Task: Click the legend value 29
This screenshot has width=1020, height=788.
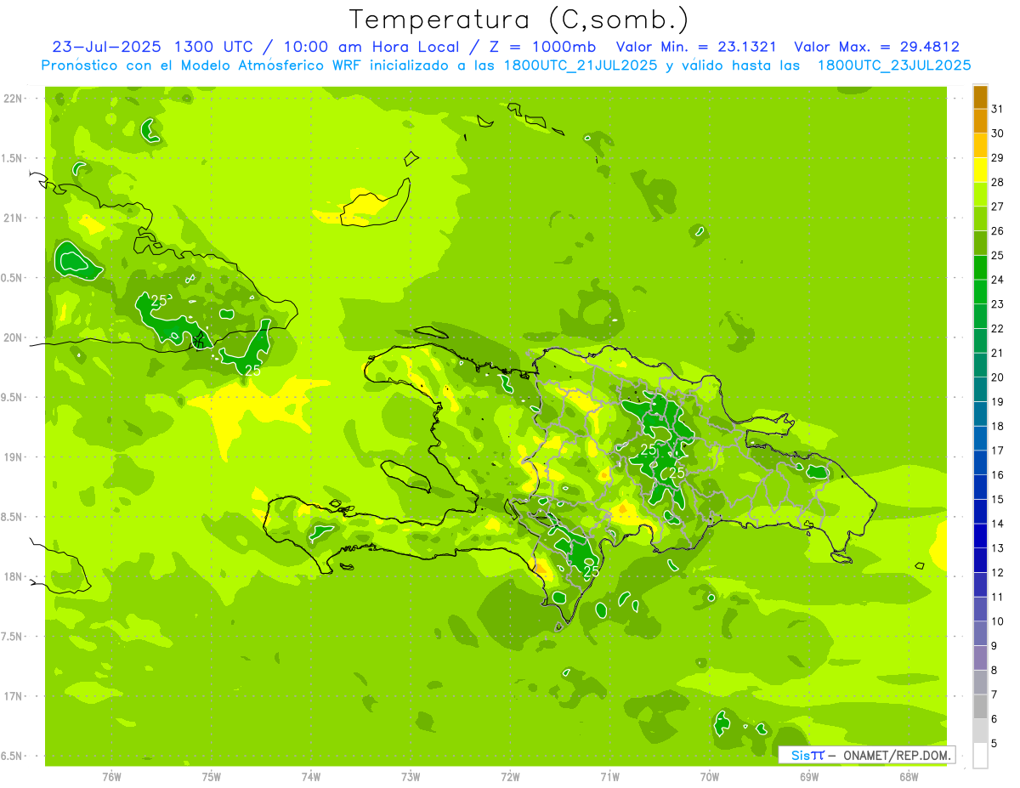Action: 997,158
